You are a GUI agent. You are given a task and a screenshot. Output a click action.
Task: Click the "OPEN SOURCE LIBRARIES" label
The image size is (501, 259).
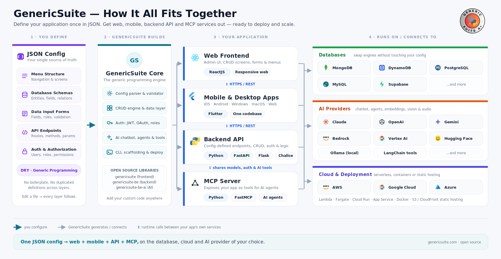coord(134,170)
